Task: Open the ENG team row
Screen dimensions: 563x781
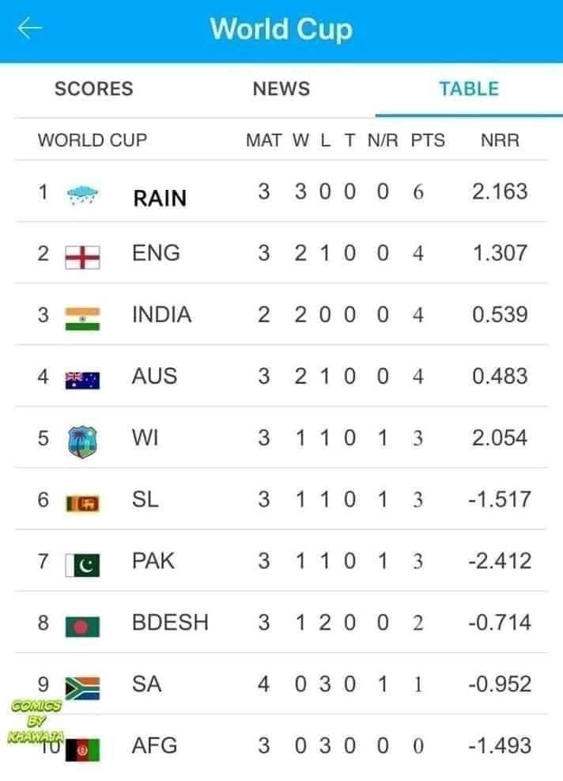Action: (281, 253)
